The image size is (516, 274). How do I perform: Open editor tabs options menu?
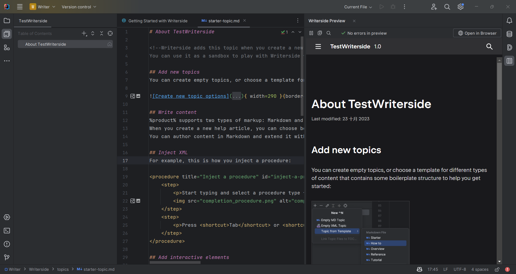pos(298,21)
